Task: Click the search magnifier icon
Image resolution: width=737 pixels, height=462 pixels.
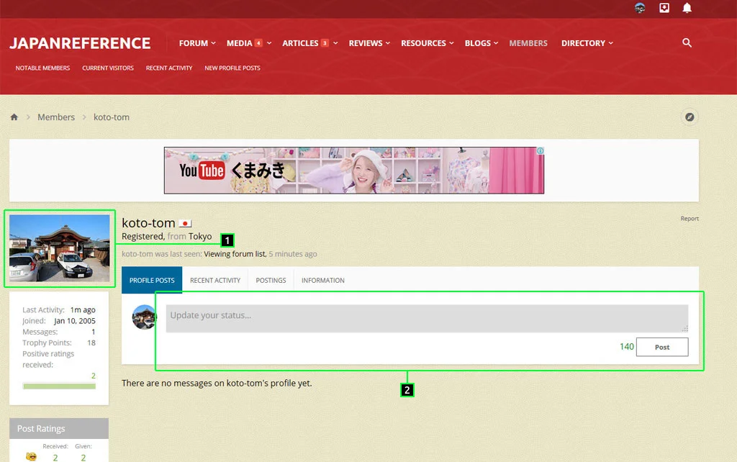Action: 687,42
